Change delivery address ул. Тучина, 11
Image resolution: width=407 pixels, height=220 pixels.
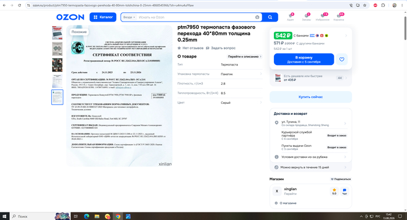310,123
